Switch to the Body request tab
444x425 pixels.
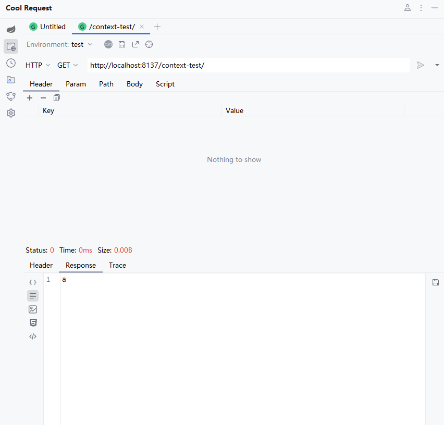(x=134, y=84)
